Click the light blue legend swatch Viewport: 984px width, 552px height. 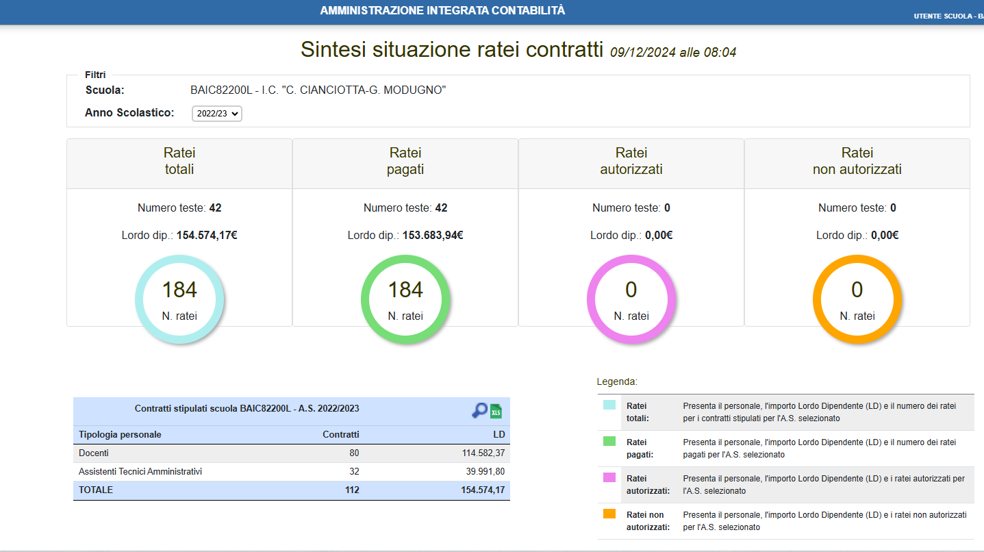click(x=609, y=405)
